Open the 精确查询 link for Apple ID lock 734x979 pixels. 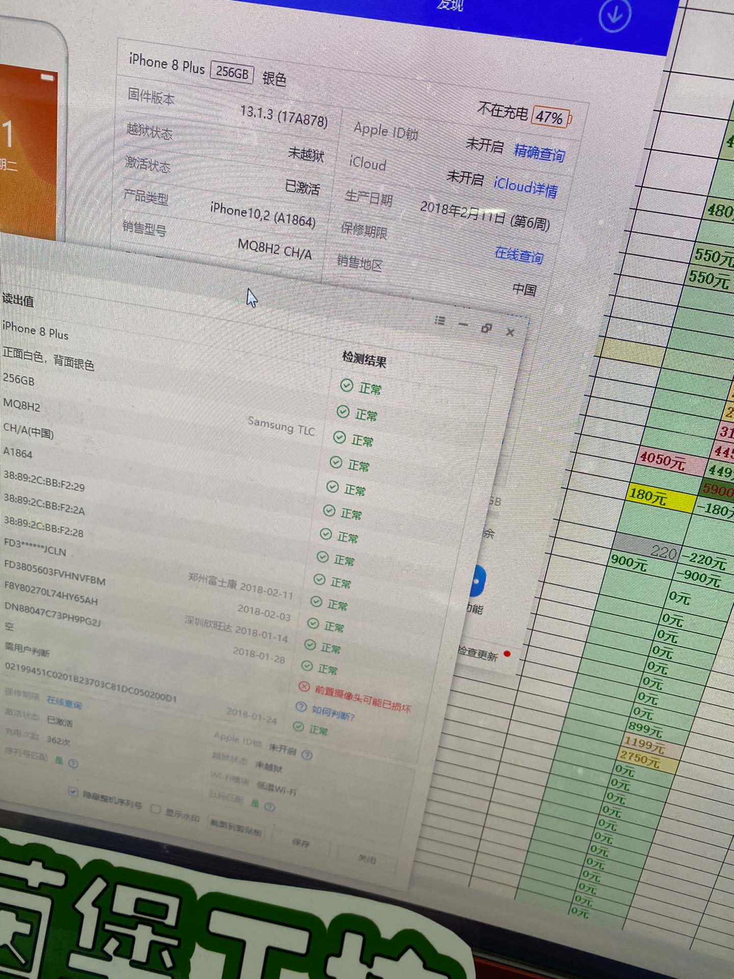tap(539, 152)
